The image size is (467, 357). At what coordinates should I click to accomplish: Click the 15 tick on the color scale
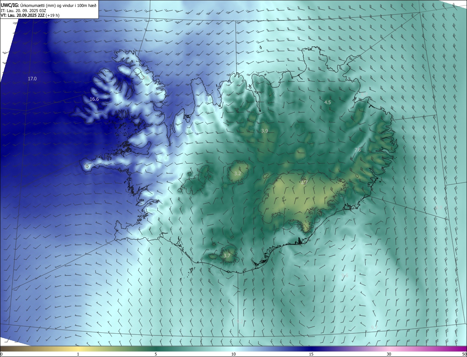tap(311, 354)
